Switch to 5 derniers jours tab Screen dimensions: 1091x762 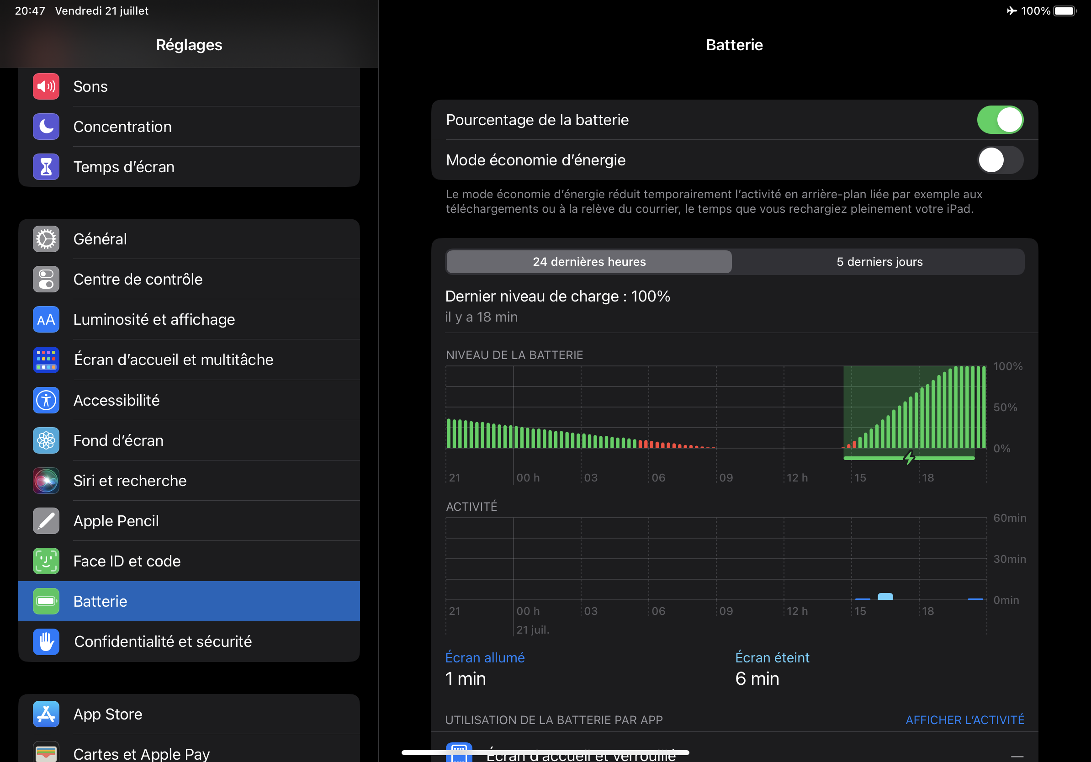(x=879, y=262)
